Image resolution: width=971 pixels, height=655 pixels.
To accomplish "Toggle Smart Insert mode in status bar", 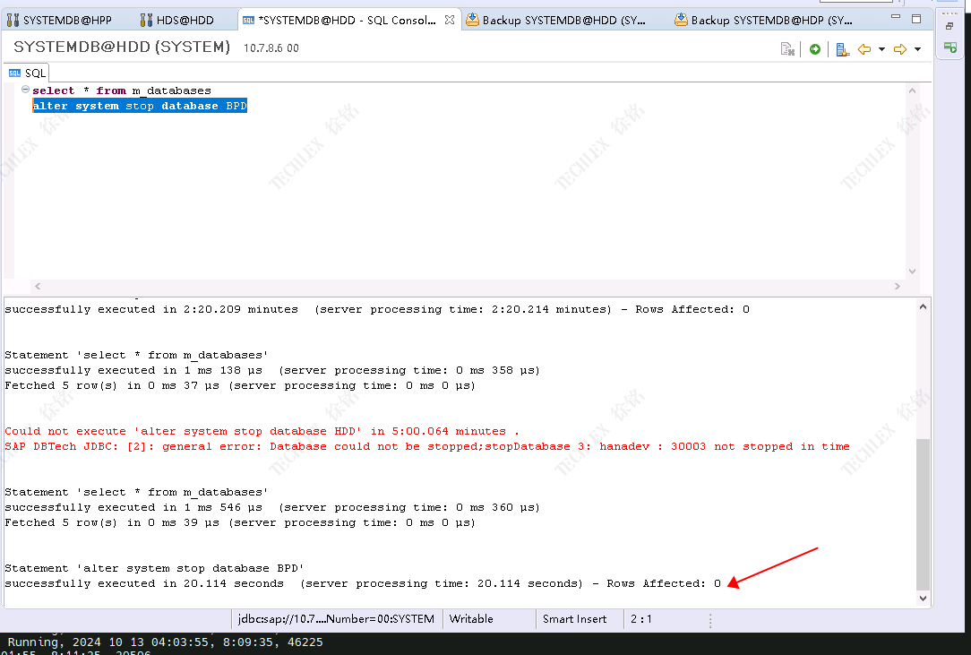I will 574,619.
